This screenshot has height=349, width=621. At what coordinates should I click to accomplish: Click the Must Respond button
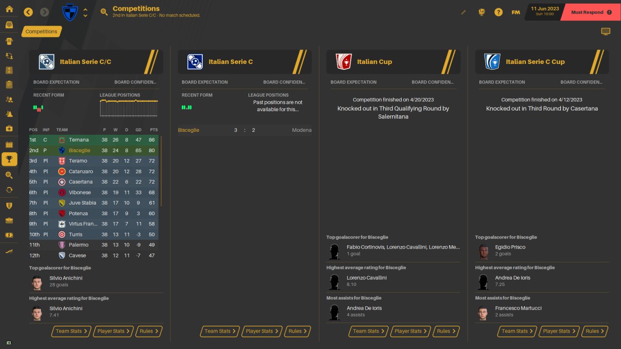click(x=590, y=12)
